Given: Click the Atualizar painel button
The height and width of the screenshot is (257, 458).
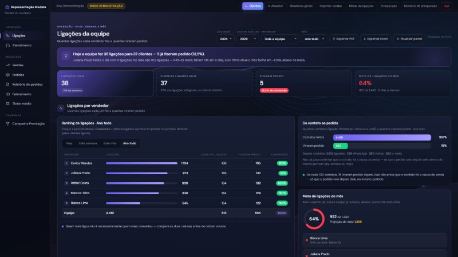Looking at the screenshot, I should [x=409, y=39].
